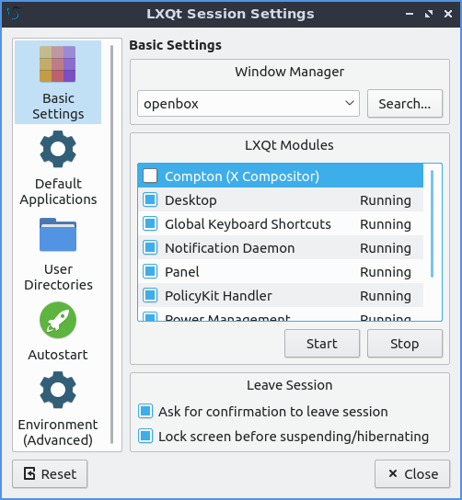Toggle Ask for confirmation to leave session
This screenshot has height=500, width=462.
[x=145, y=411]
